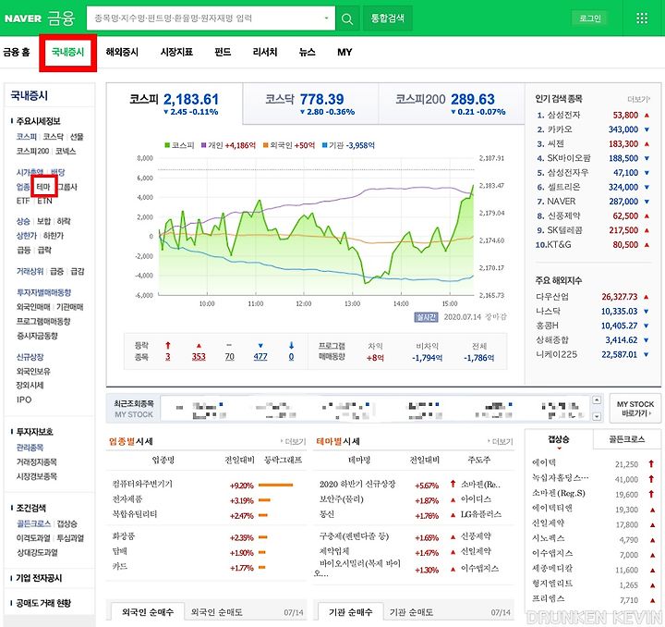Click 나스닥 overseas index
Viewport: 665px width, 627px height.
548,311
